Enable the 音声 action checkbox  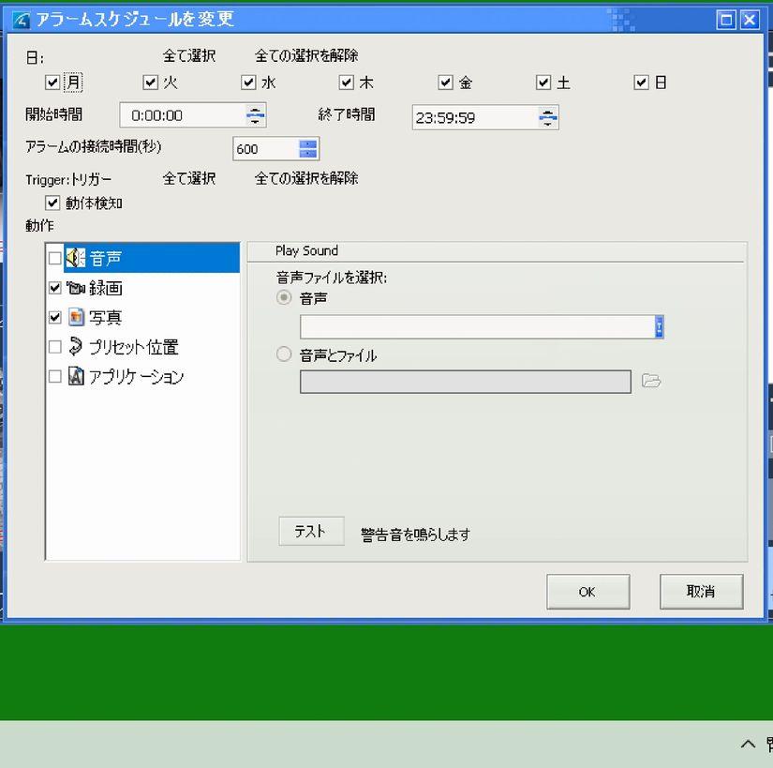[x=54, y=258]
